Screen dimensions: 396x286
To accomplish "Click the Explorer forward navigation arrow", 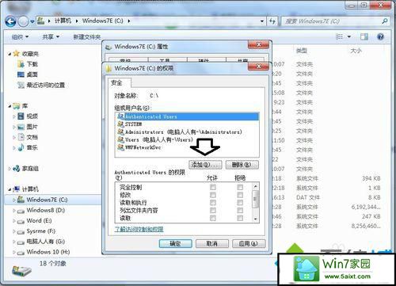I will [23, 21].
